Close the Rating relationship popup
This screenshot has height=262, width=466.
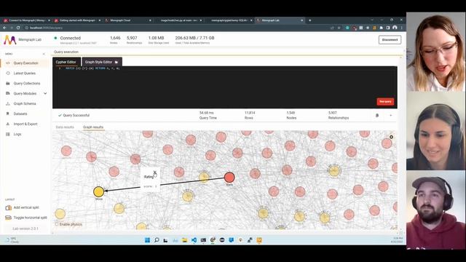154,172
